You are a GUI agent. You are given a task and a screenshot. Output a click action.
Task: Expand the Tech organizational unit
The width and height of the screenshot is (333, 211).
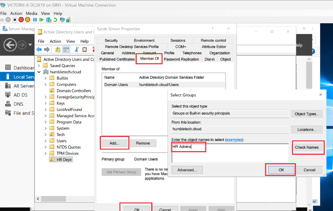click(46, 135)
